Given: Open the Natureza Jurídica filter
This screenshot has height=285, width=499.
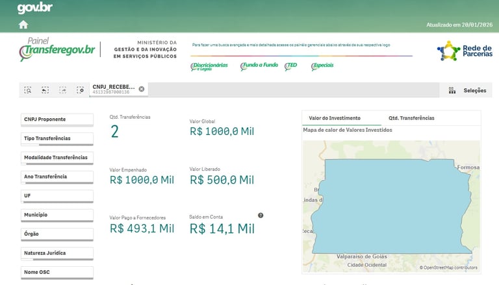Looking at the screenshot, I should 57,253.
